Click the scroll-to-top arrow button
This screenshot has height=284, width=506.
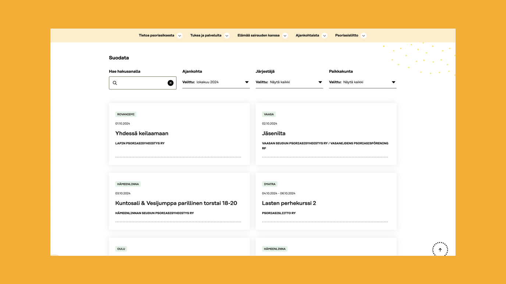click(x=440, y=250)
